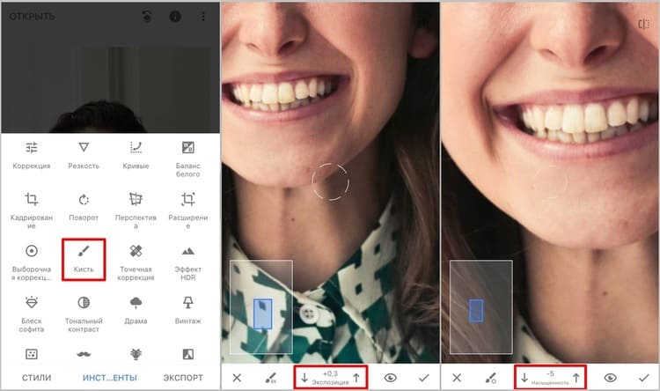This screenshot has height=391, width=660.
Task: Open the Коррекция tune tool
Action: coord(32,155)
